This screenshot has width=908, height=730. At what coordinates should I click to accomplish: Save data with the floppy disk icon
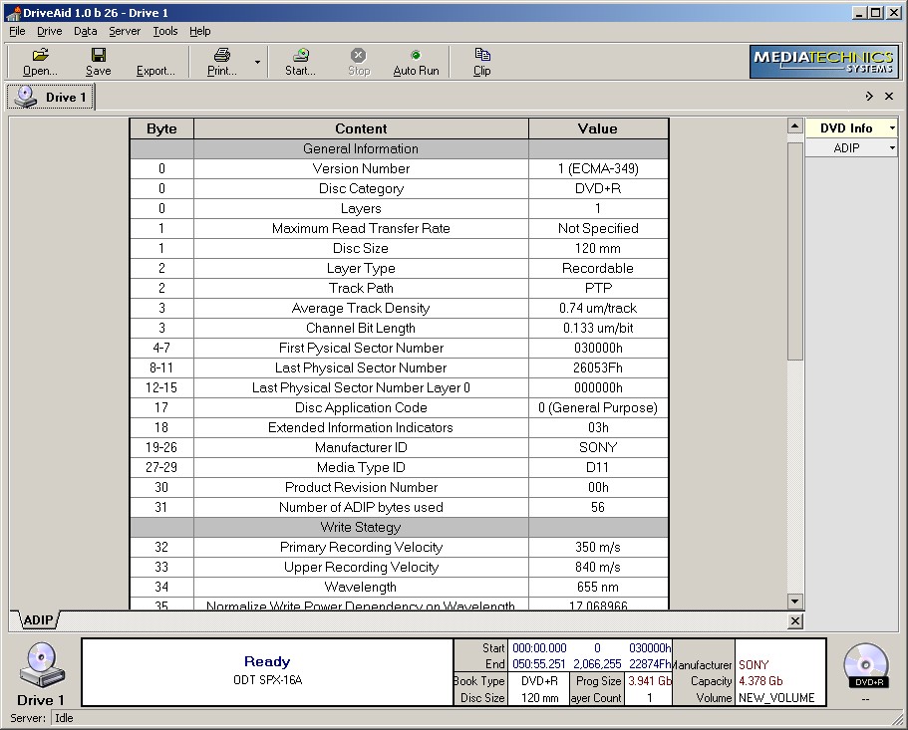[98, 57]
